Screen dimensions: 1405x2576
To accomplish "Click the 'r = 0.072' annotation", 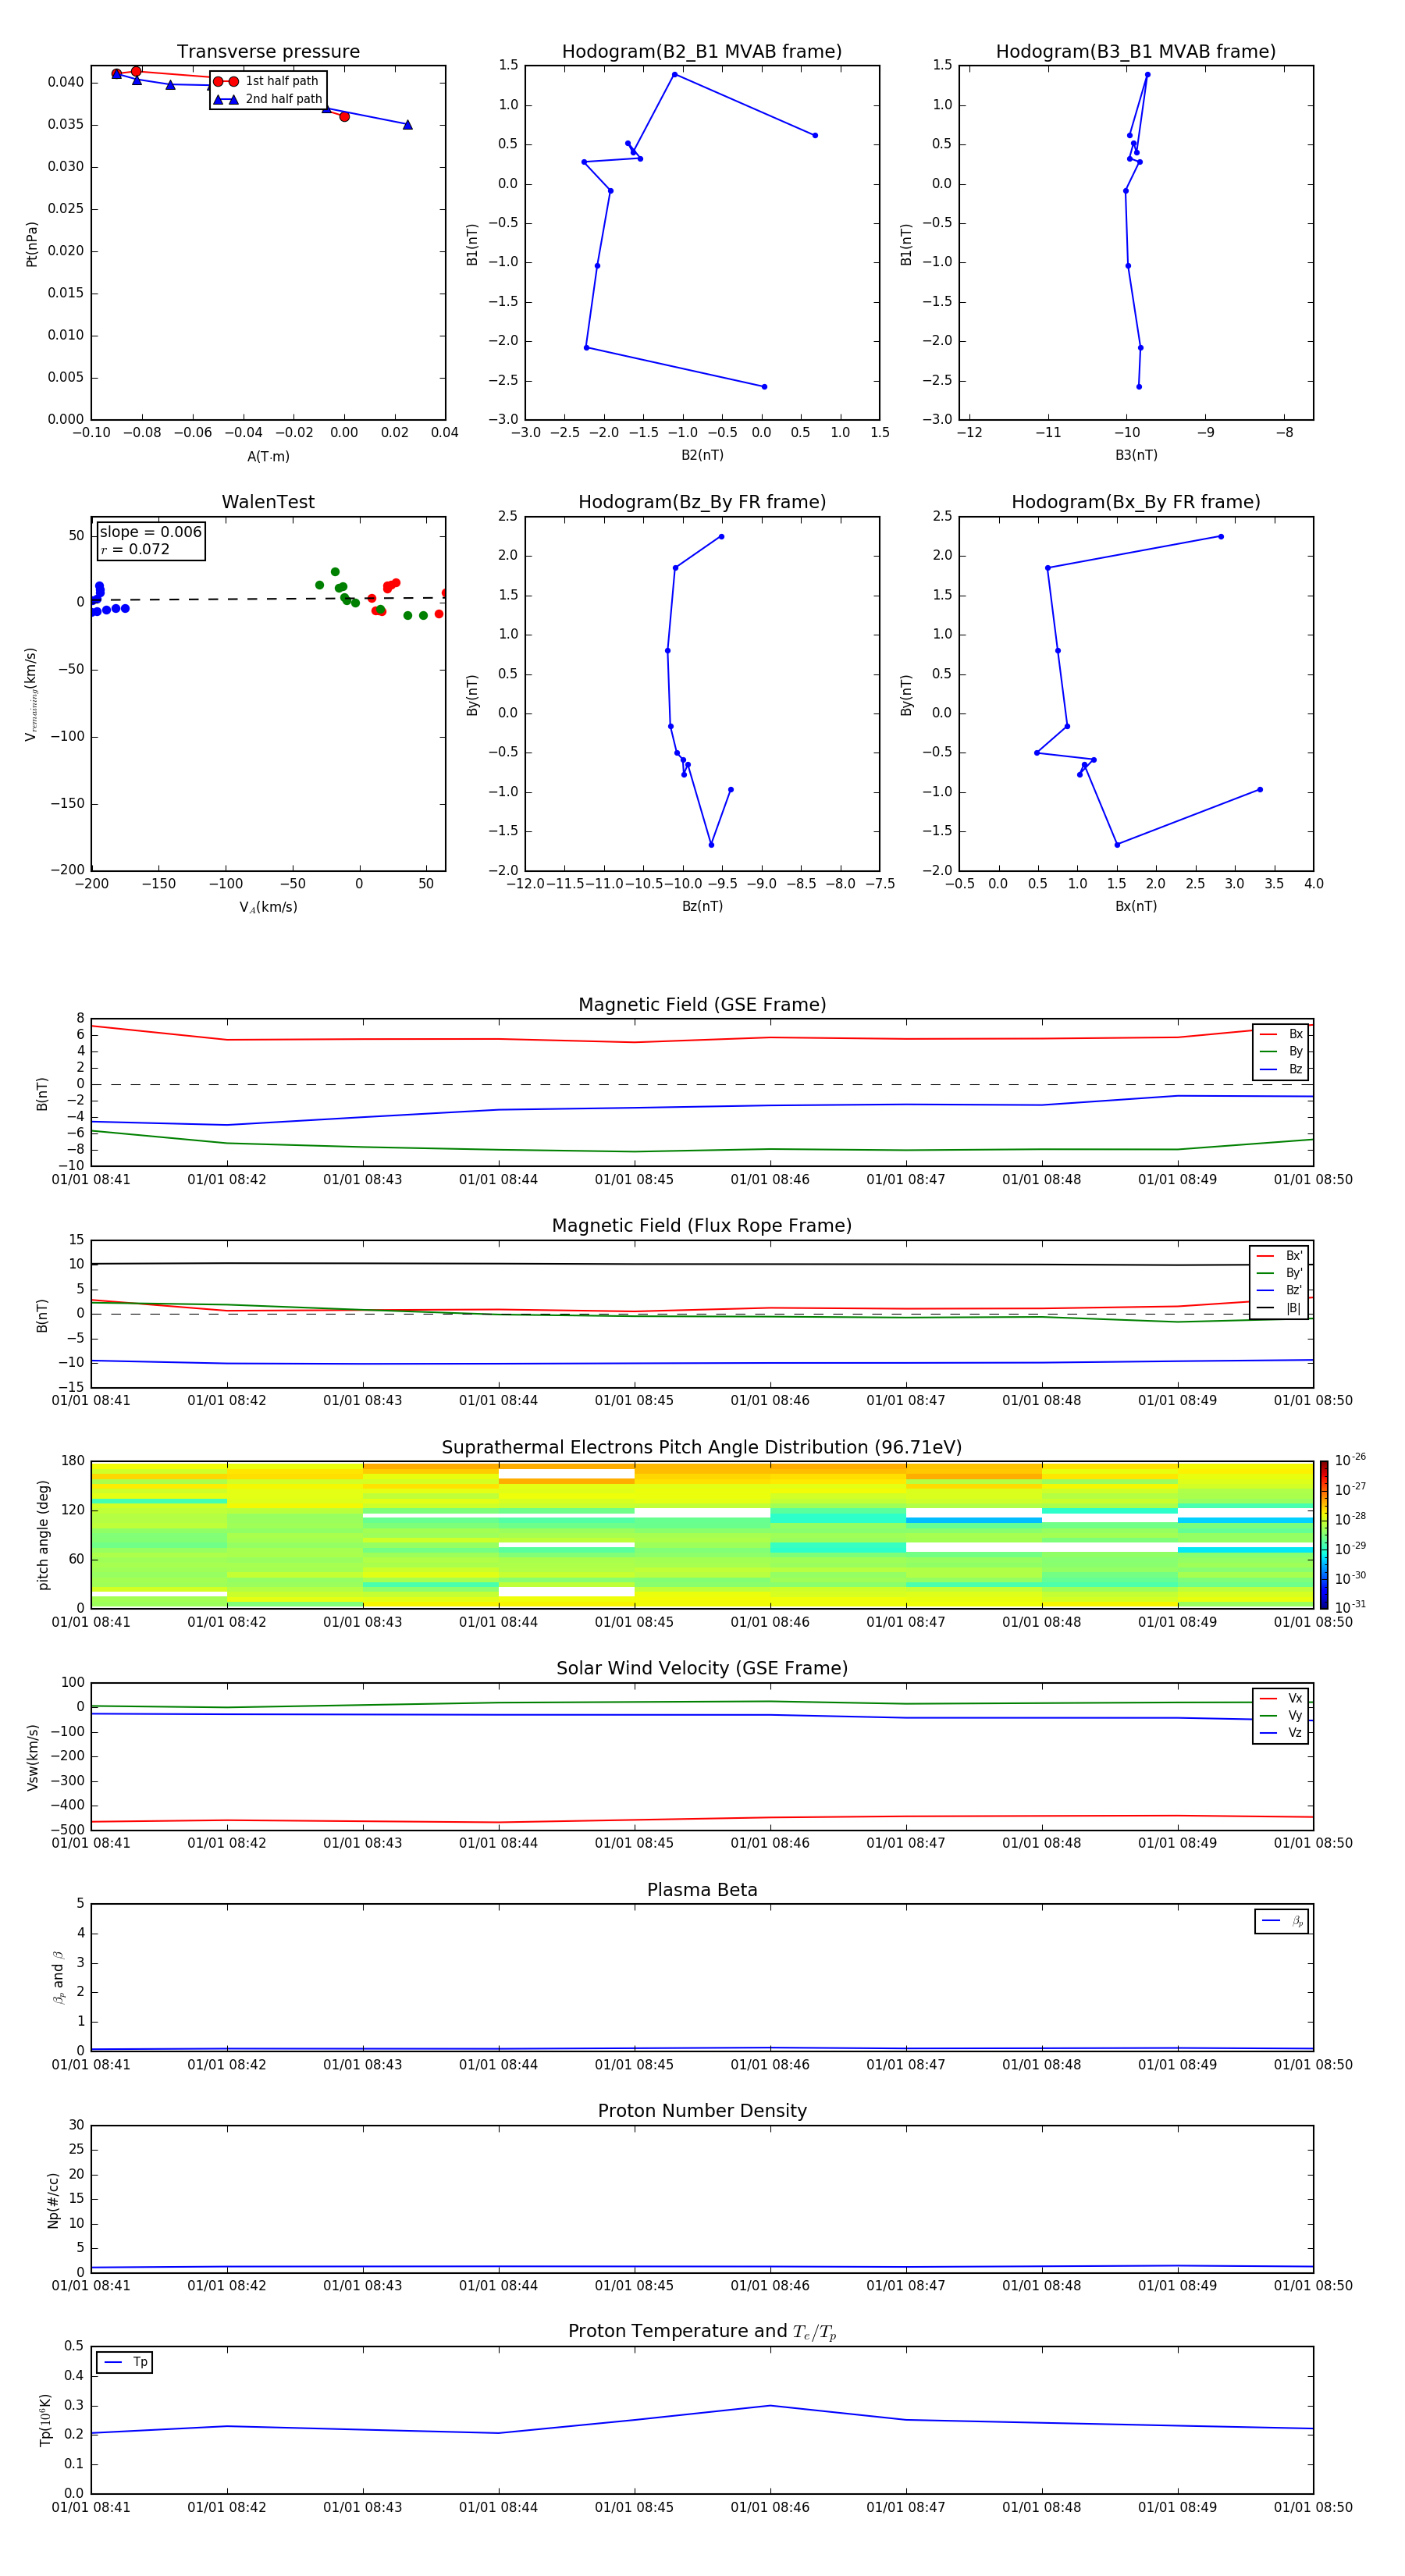I will [135, 549].
